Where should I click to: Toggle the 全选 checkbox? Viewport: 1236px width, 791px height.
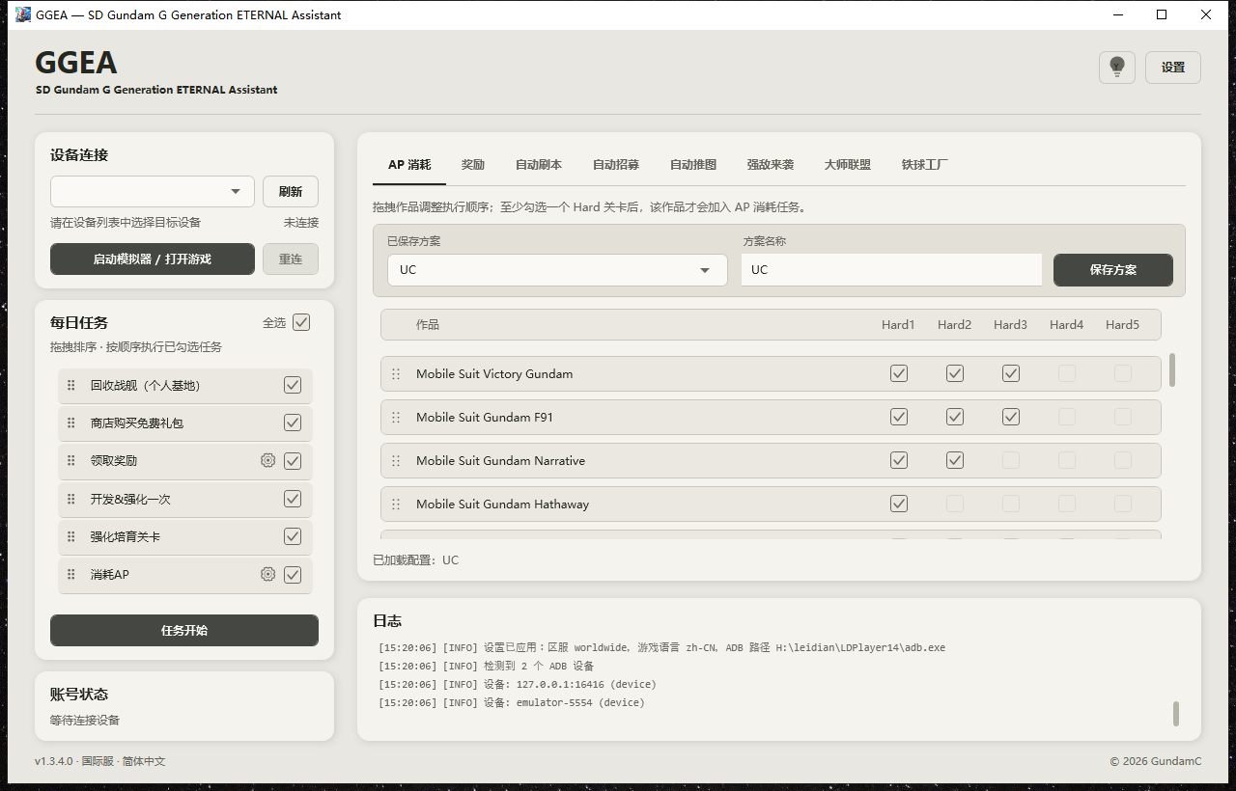(301, 322)
